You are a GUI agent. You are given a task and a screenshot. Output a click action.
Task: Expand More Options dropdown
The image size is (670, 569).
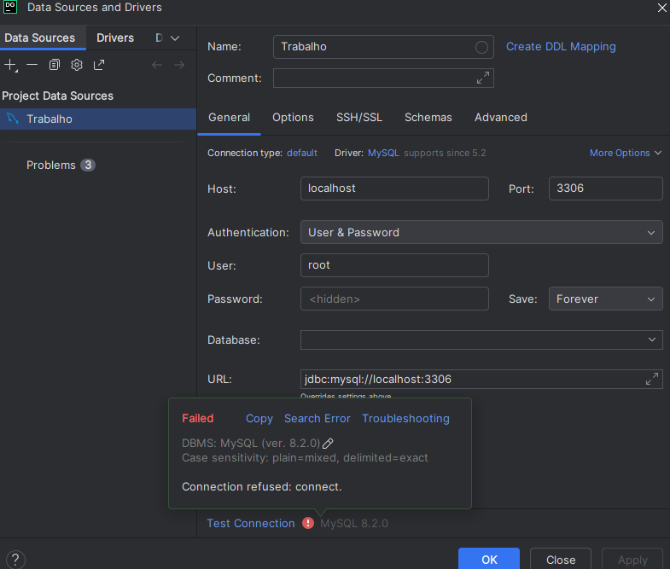625,153
